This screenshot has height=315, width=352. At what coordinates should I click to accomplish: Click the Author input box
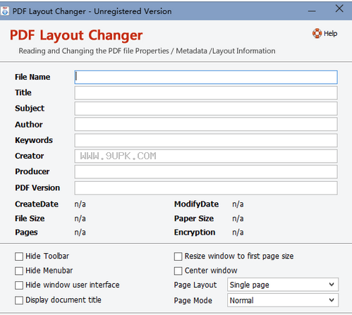[206, 124]
